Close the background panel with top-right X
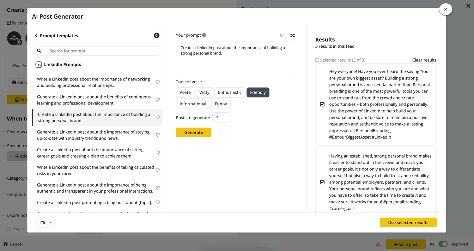This screenshot has height=251, width=474. tap(468, 6)
